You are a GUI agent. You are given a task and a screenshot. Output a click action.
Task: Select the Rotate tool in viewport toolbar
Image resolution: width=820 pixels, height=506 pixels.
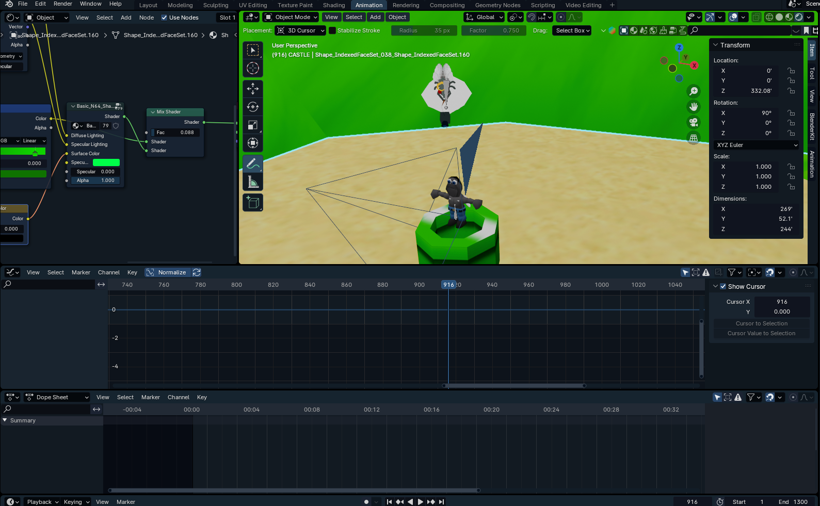[253, 107]
